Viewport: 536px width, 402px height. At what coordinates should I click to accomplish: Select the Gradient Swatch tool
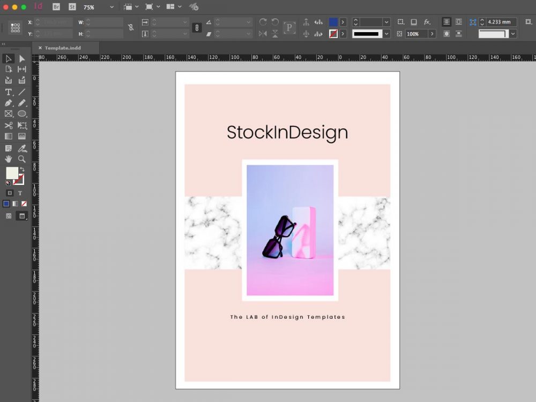click(x=9, y=136)
